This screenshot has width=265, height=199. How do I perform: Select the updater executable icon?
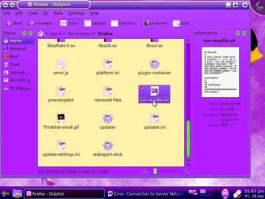click(108, 118)
